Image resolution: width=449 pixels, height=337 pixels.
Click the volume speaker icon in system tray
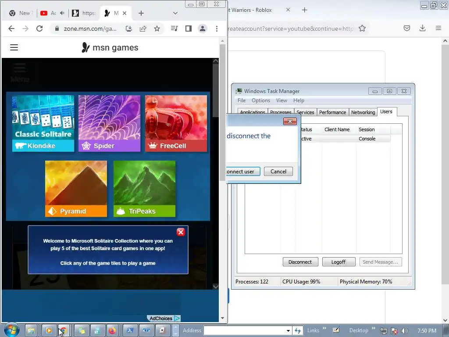tap(405, 331)
